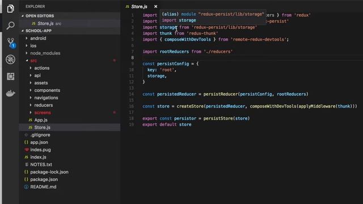Screen dimensions: 363x204
Task: Select Store.js in the src folder
Action: click(42, 127)
